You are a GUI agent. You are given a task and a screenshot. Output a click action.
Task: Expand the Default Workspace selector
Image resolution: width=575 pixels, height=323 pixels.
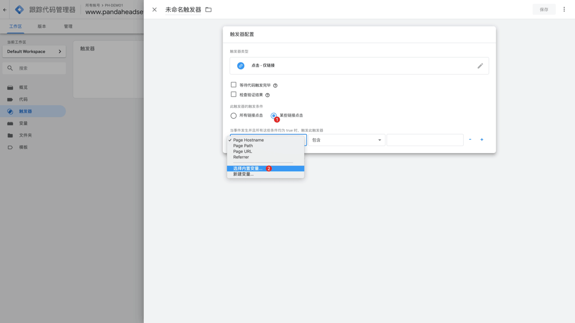(x=34, y=51)
